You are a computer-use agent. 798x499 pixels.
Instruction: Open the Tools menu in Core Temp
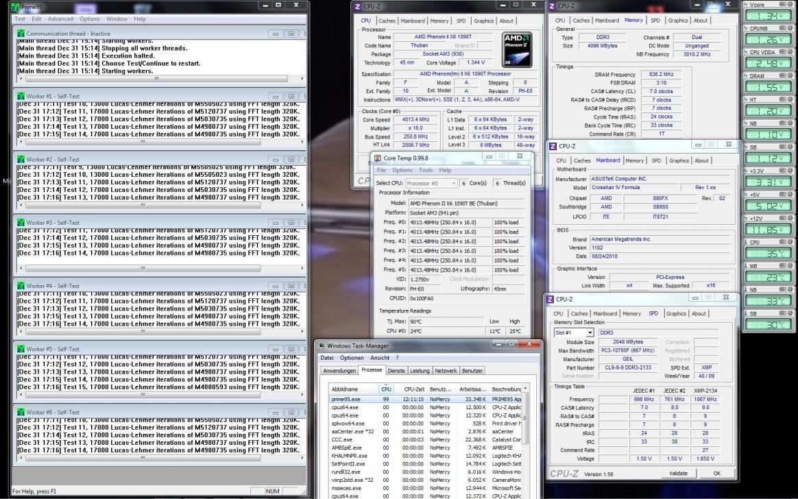tap(426, 170)
